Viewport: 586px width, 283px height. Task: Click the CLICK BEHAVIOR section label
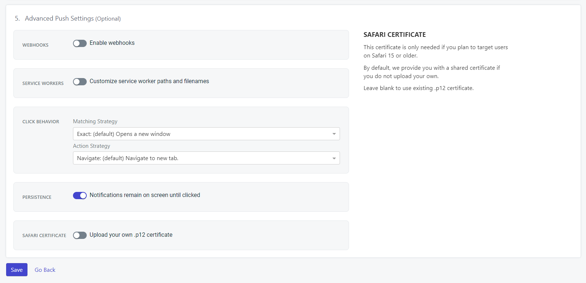[x=41, y=122]
